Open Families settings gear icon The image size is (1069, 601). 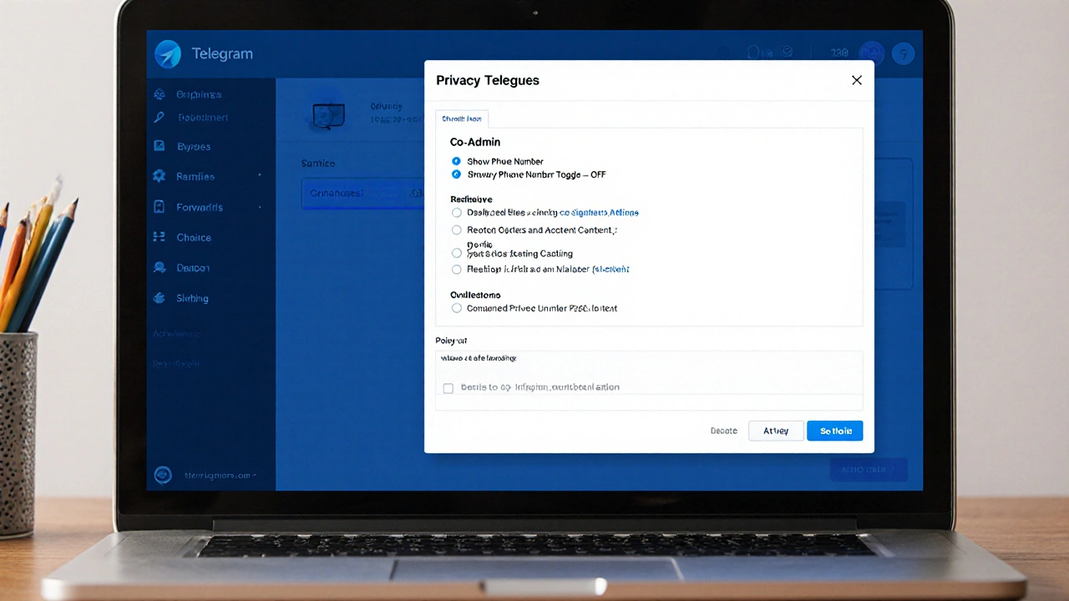159,176
